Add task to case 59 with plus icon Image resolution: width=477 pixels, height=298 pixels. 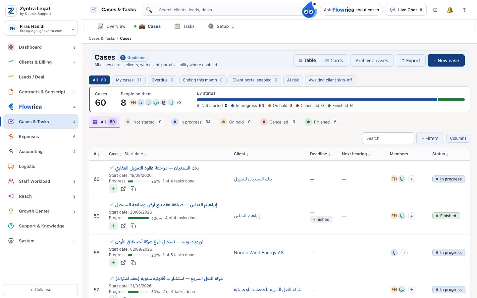point(113,226)
